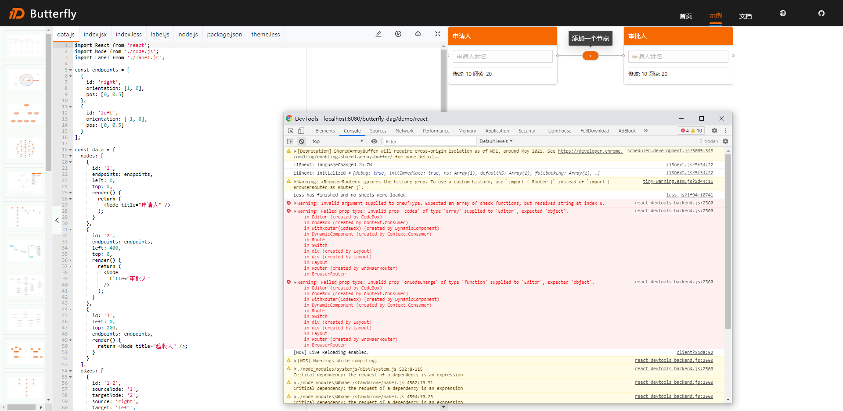Expand the BrowserRouter warning message
The image size is (843, 411).
coord(295,181)
